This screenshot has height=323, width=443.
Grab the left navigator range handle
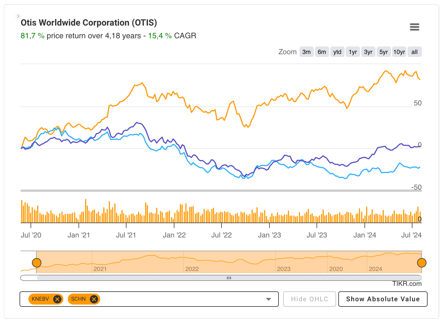(37, 263)
